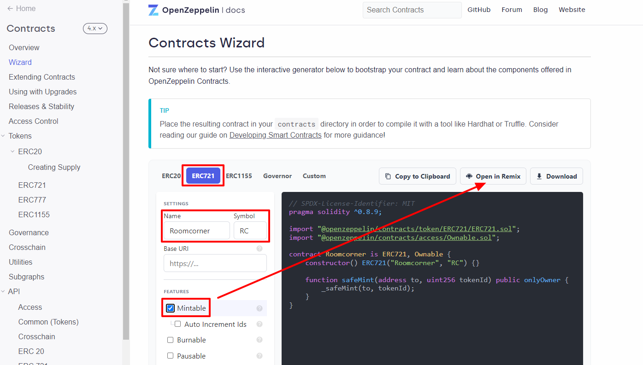The height and width of the screenshot is (365, 643).
Task: Collapse the API section in sidebar
Action: click(x=4, y=292)
